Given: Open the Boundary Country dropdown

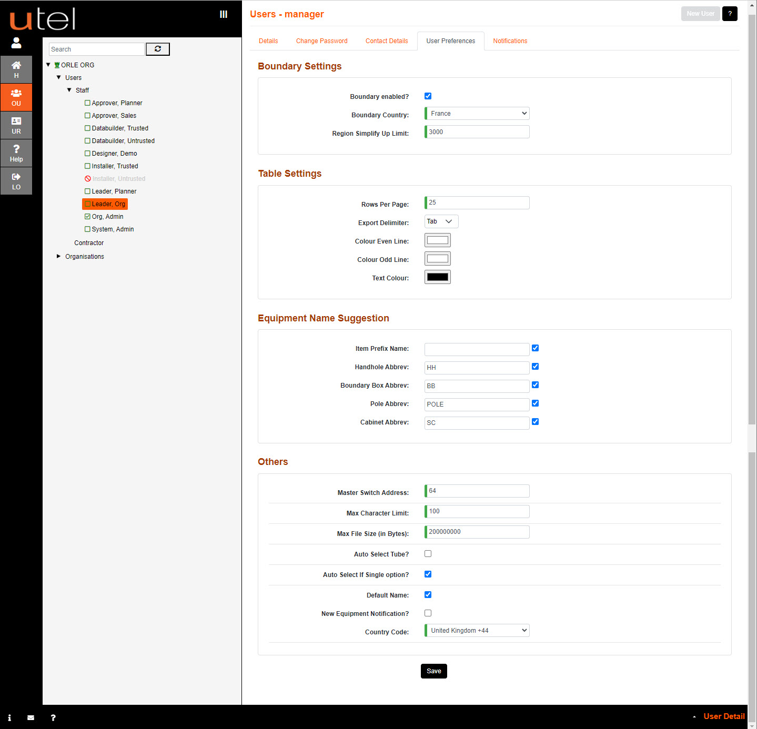Looking at the screenshot, I should coord(477,114).
